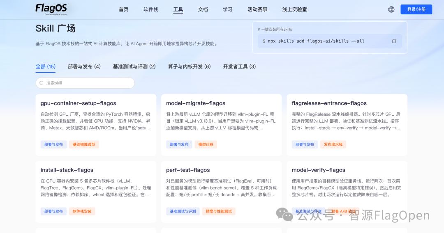Open the language globe icon

391,9
